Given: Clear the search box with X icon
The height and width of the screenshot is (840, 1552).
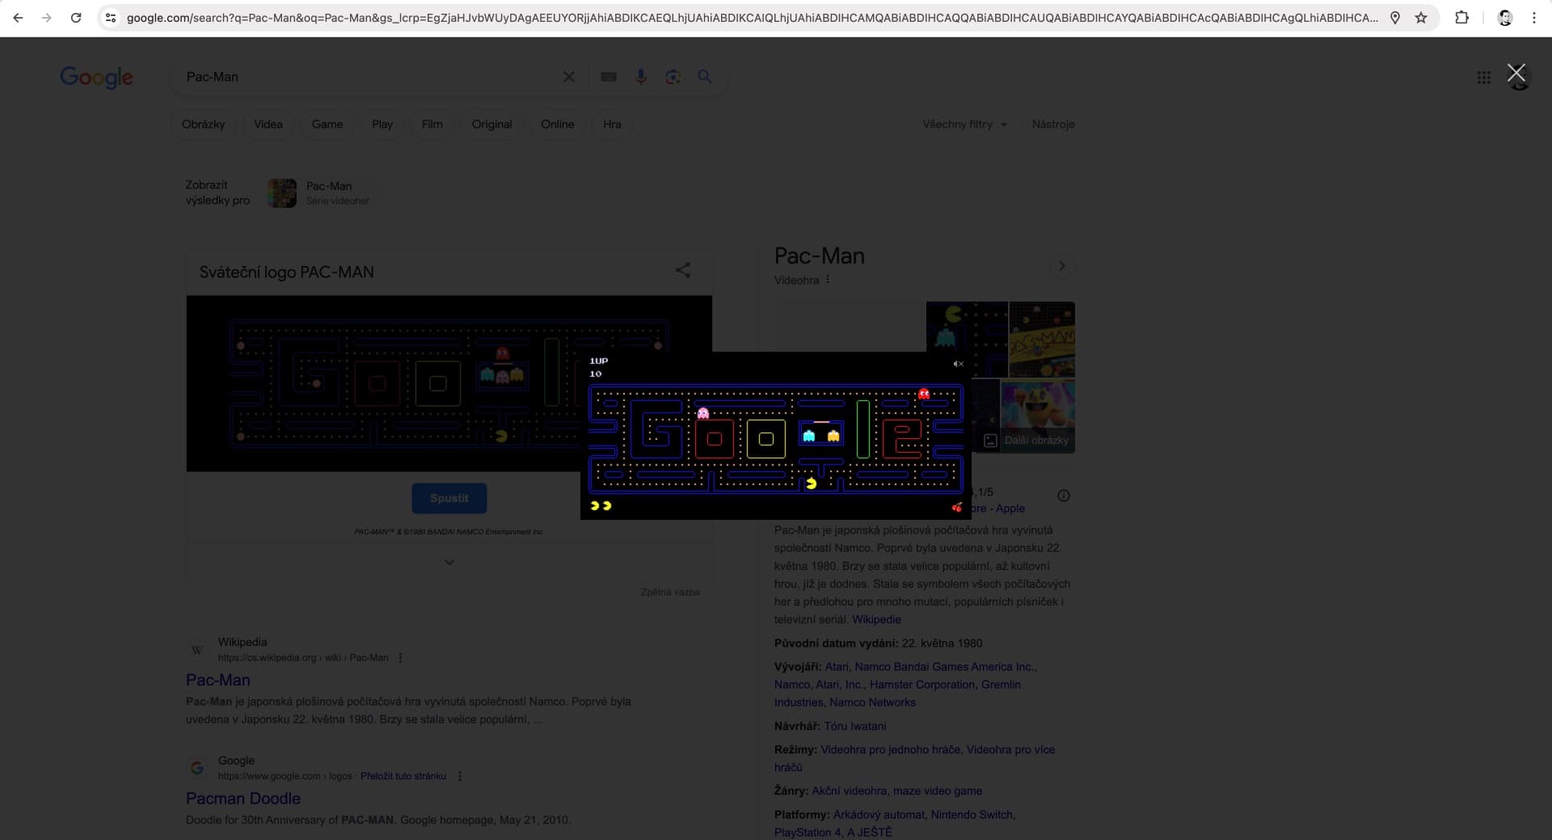Looking at the screenshot, I should pyautogui.click(x=569, y=77).
